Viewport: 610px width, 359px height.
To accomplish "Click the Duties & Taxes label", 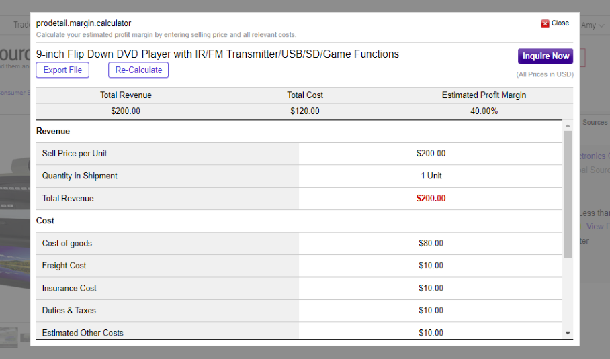I will pyautogui.click(x=69, y=311).
